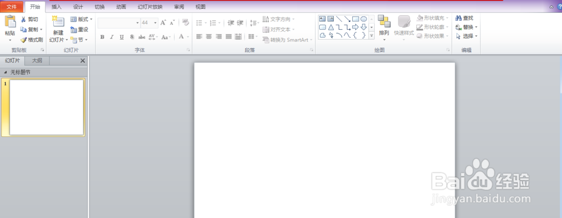Click the Align Text (对齐文本) button
The height and width of the screenshot is (218, 562).
(279, 30)
